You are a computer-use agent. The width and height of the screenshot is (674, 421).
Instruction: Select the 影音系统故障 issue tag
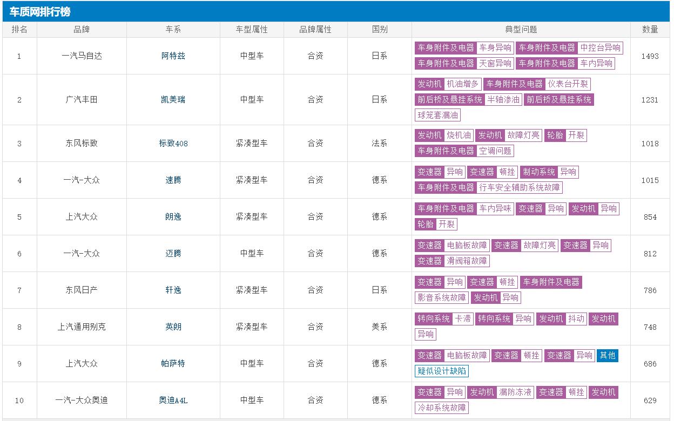(441, 297)
